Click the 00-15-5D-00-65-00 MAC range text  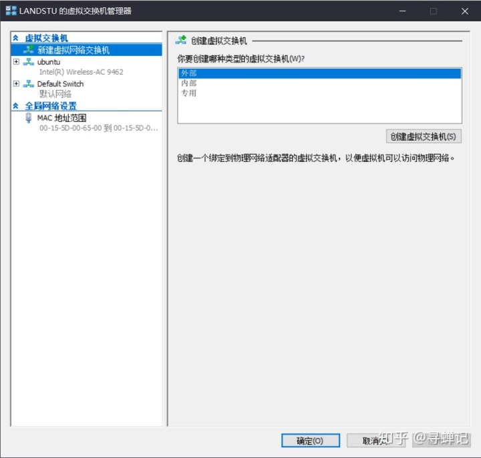click(99, 128)
